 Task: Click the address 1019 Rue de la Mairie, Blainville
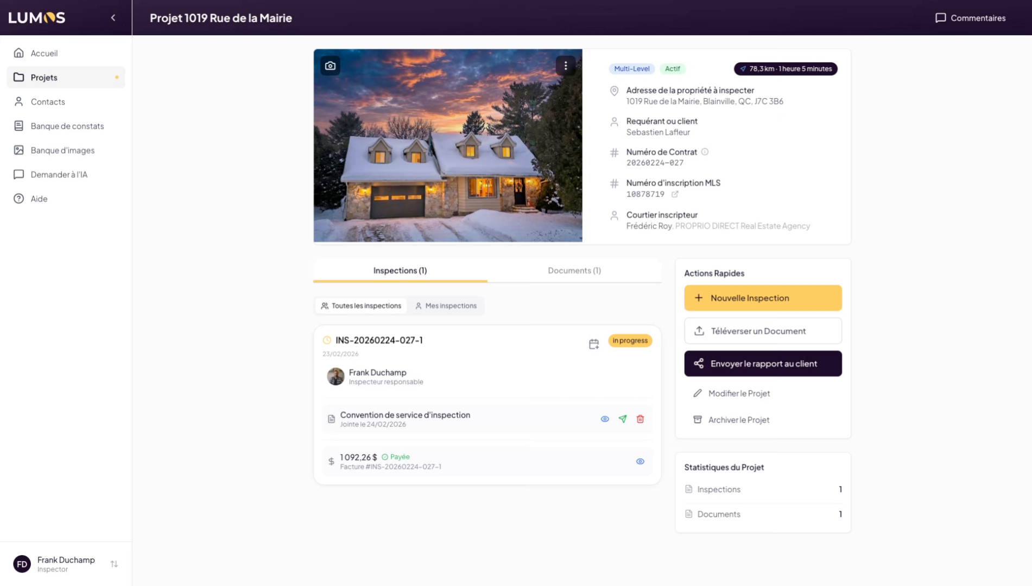coord(705,101)
